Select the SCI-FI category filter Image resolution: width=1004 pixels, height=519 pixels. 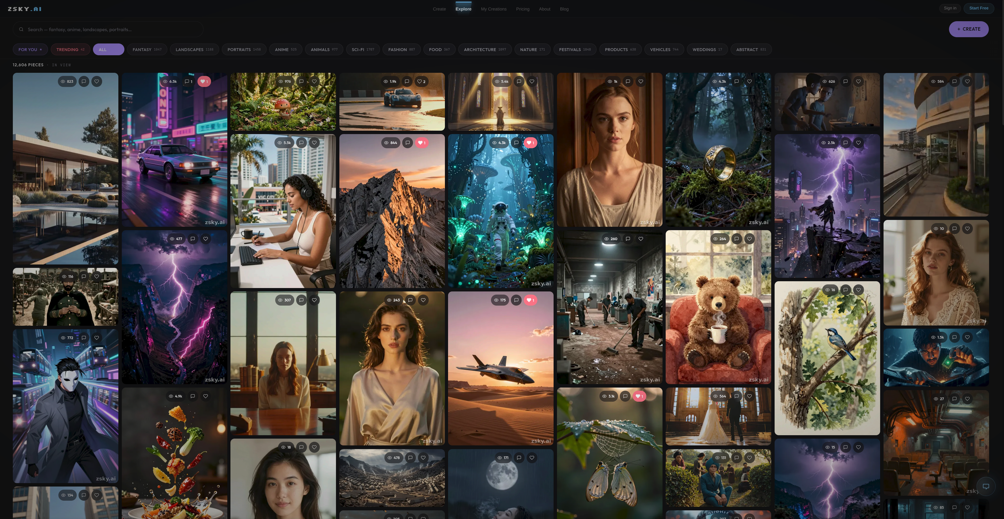362,49
